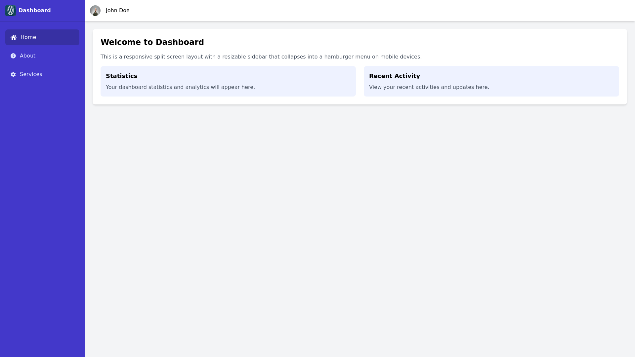635x357 pixels.
Task: Click the info circle icon next to About
Action: click(13, 56)
